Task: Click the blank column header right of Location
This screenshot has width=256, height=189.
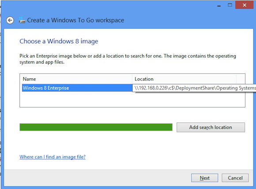Action: pyautogui.click(x=241, y=79)
